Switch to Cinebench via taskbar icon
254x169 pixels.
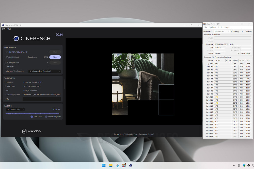(131, 165)
